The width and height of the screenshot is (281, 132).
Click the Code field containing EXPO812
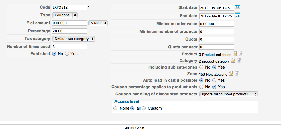[70, 7]
